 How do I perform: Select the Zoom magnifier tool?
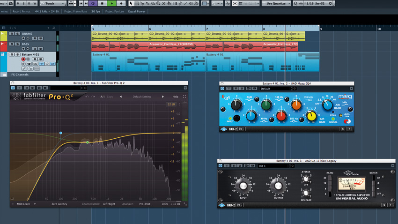pos(158,4)
